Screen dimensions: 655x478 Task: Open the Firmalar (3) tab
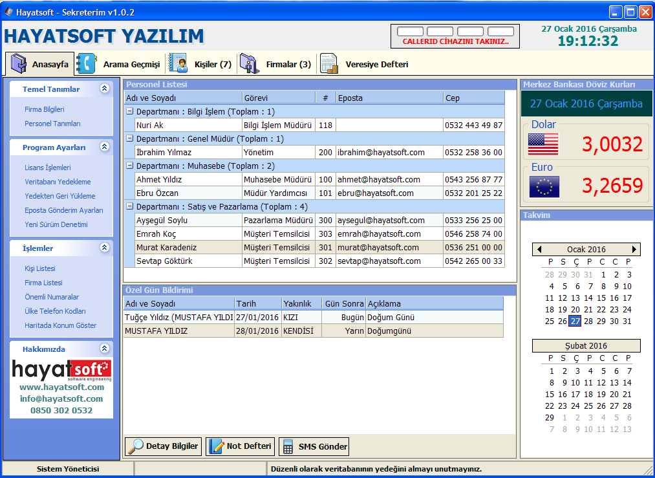[277, 64]
